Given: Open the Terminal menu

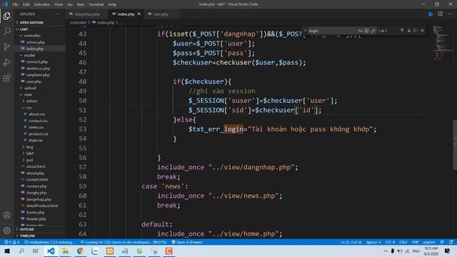Looking at the screenshot, I should pyautogui.click(x=96, y=4).
